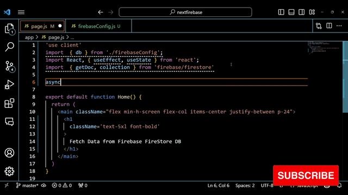The width and height of the screenshot is (348, 195).
Task: Open the Manage gear icon
Action: pos(9,171)
